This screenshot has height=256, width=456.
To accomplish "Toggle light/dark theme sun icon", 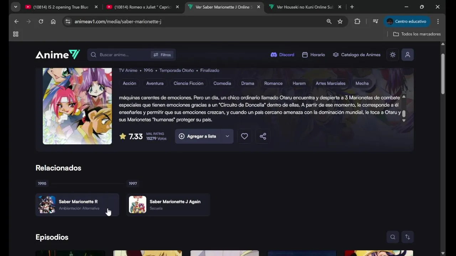I will click(393, 55).
